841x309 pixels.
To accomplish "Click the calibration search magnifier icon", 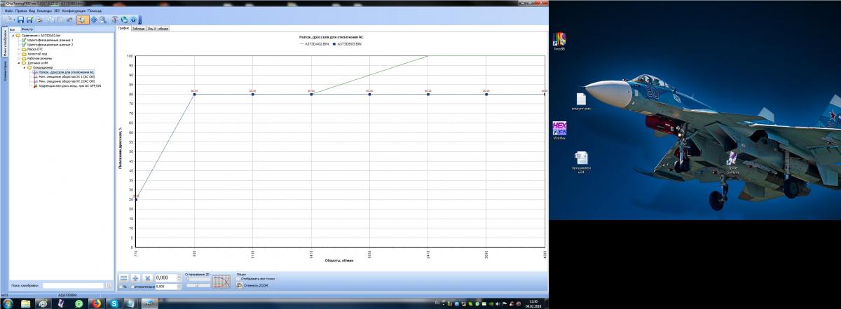I will tap(109, 286).
